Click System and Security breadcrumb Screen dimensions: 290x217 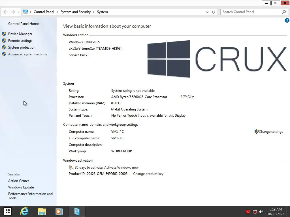(75, 12)
